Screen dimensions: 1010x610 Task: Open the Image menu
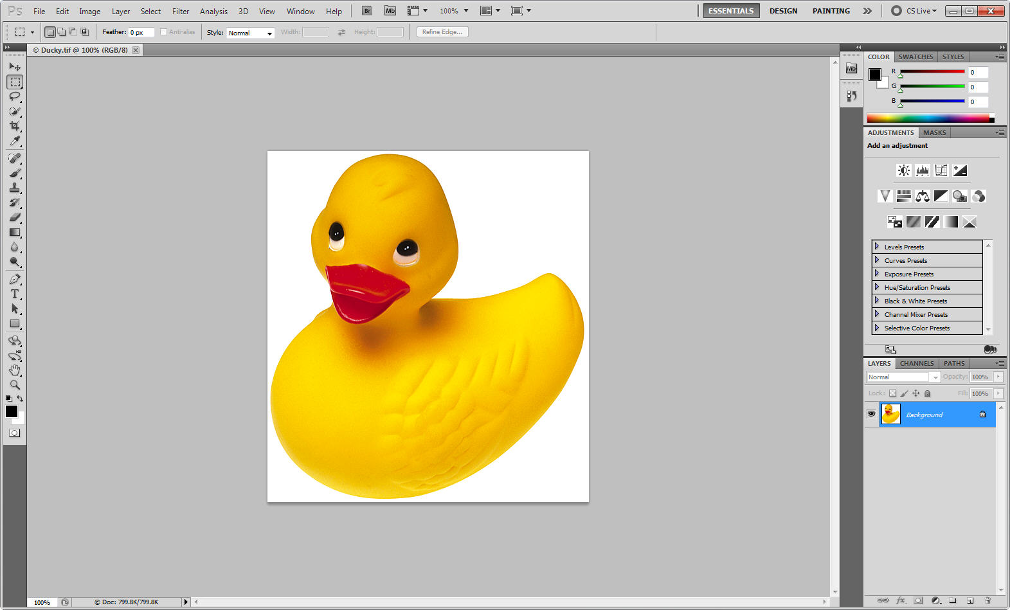[89, 11]
